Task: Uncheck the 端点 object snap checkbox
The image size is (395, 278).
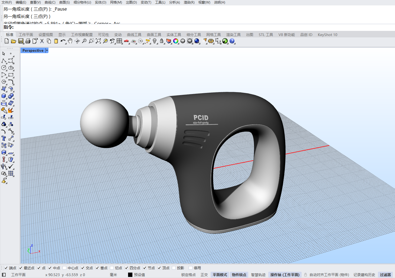Action: (x=6, y=268)
